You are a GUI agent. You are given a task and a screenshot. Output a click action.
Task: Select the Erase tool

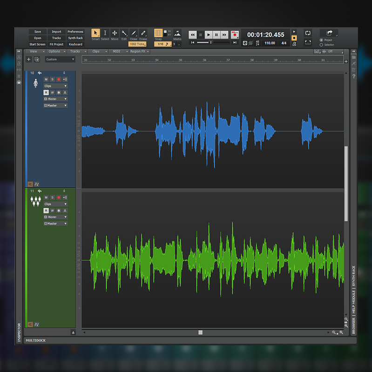(x=143, y=33)
